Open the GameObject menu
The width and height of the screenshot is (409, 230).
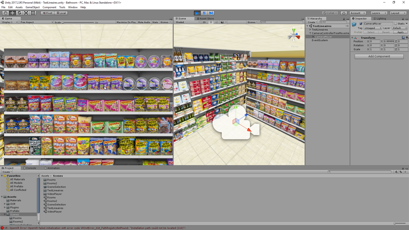[x=33, y=7]
